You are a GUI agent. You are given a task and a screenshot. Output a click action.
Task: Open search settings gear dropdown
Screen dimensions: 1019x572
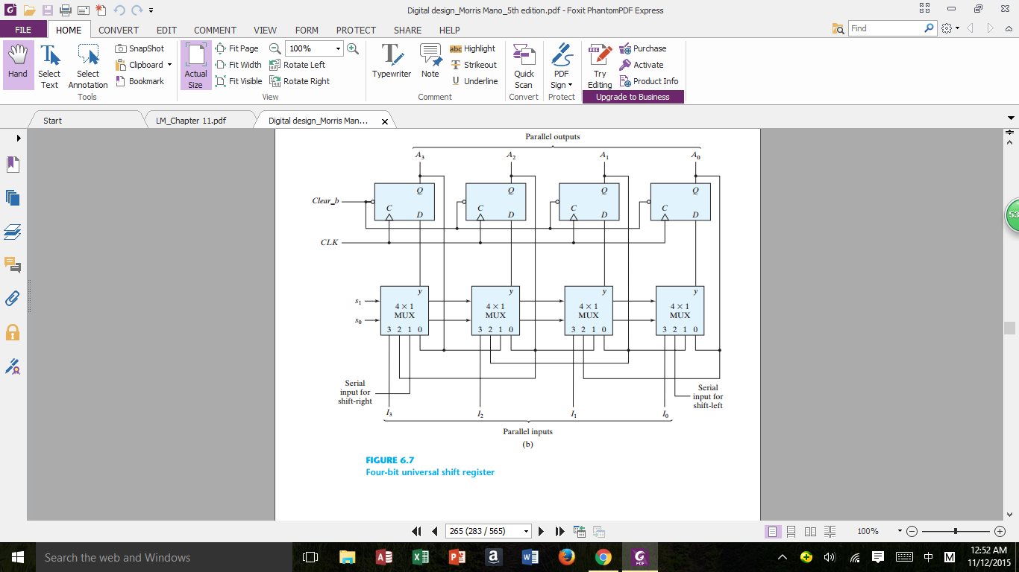[x=950, y=28]
